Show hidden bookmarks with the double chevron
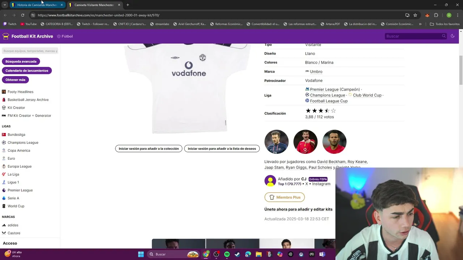This screenshot has height=260, width=463. pos(420,24)
